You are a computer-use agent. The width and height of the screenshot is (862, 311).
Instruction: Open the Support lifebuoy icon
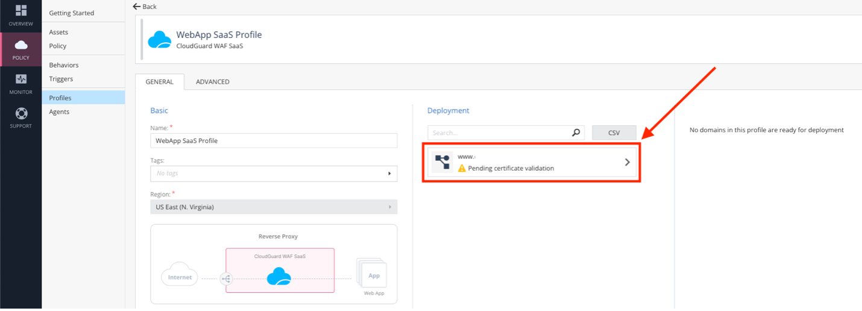(x=20, y=113)
